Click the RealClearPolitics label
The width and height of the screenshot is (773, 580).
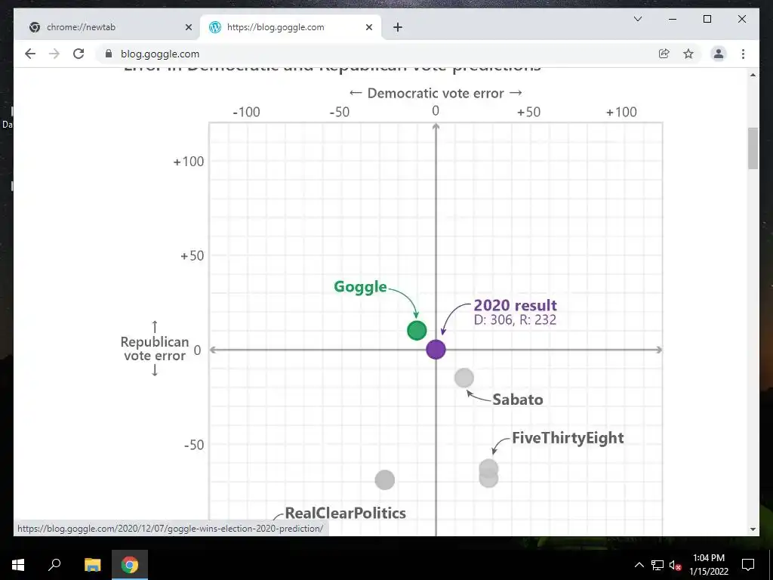[346, 513]
